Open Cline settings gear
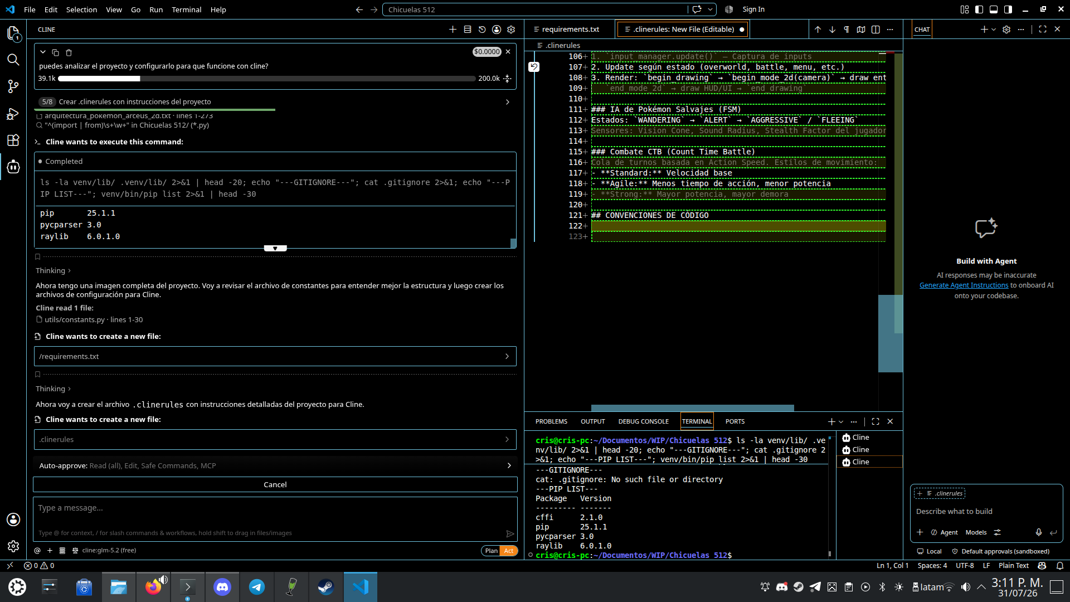 (511, 30)
